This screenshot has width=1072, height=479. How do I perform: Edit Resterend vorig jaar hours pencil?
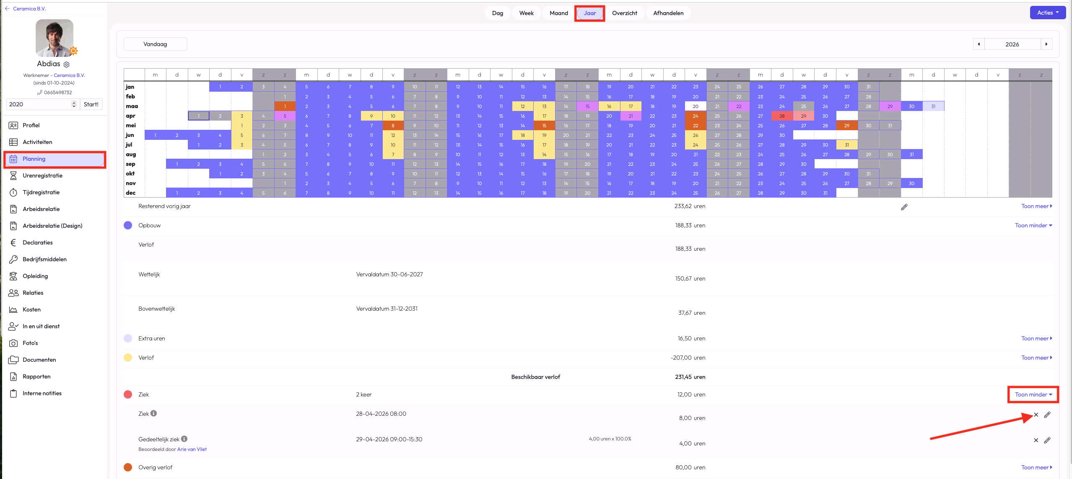[x=904, y=207]
